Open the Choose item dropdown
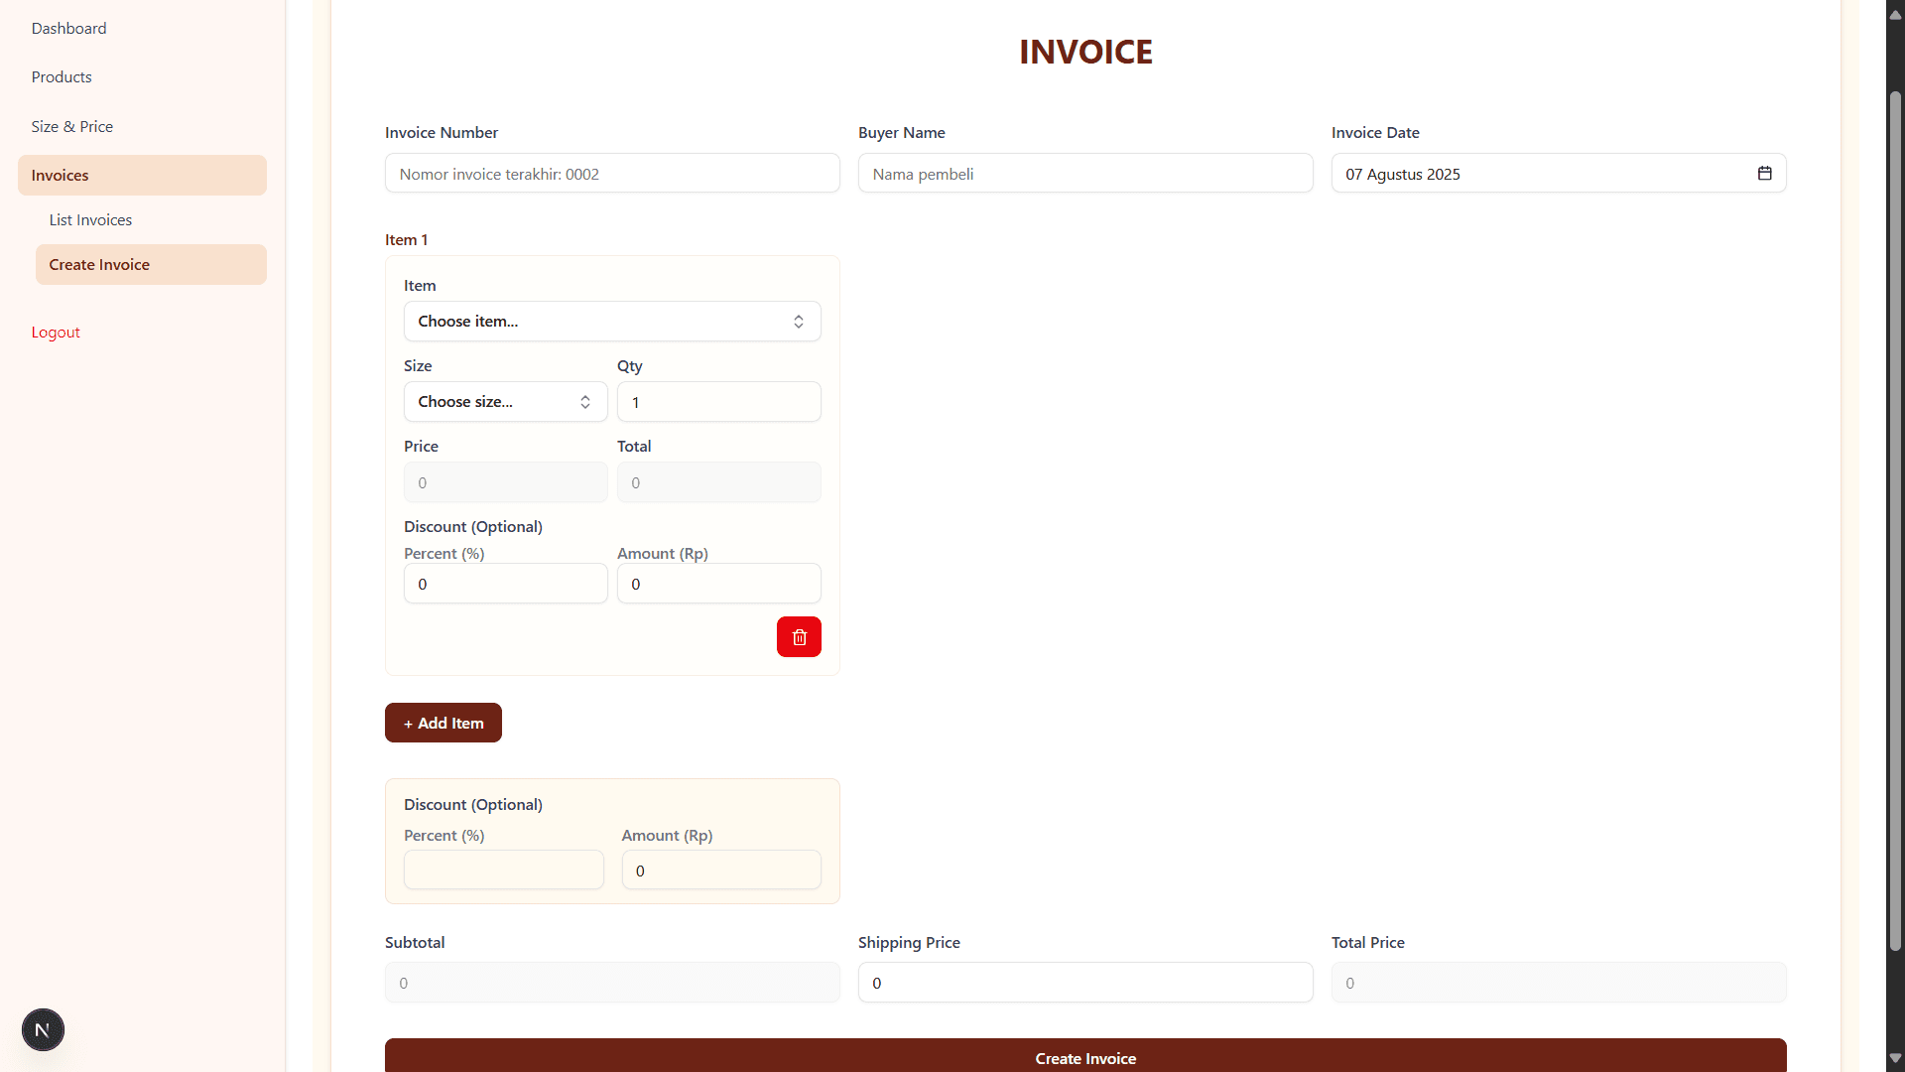The image size is (1905, 1072). 611,321
